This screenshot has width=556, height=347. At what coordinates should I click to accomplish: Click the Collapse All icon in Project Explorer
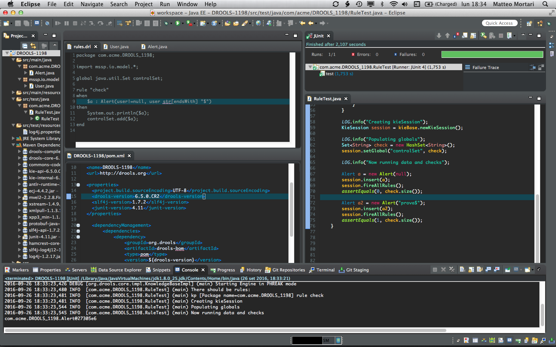click(x=25, y=45)
